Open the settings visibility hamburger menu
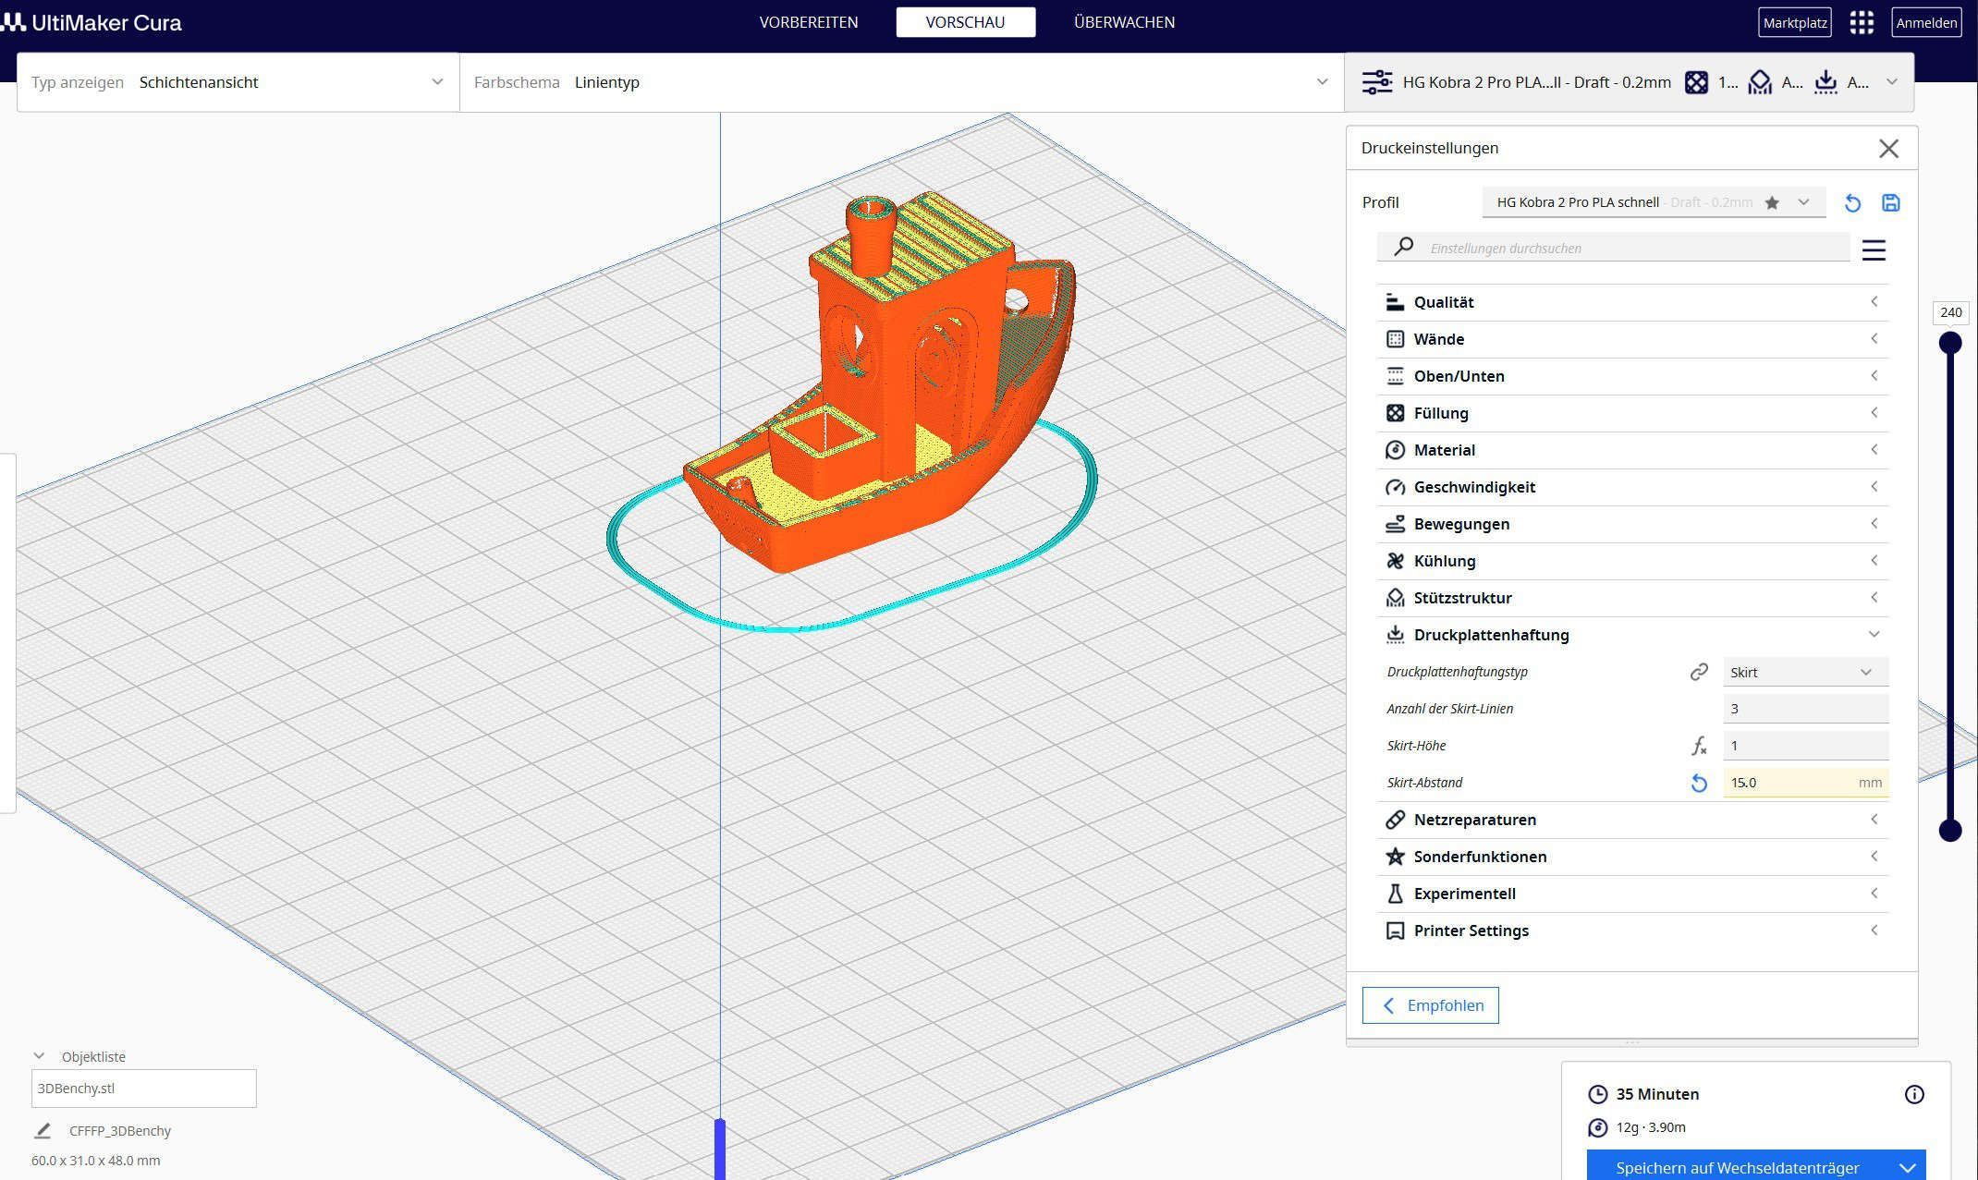The height and width of the screenshot is (1180, 1978). click(1874, 250)
